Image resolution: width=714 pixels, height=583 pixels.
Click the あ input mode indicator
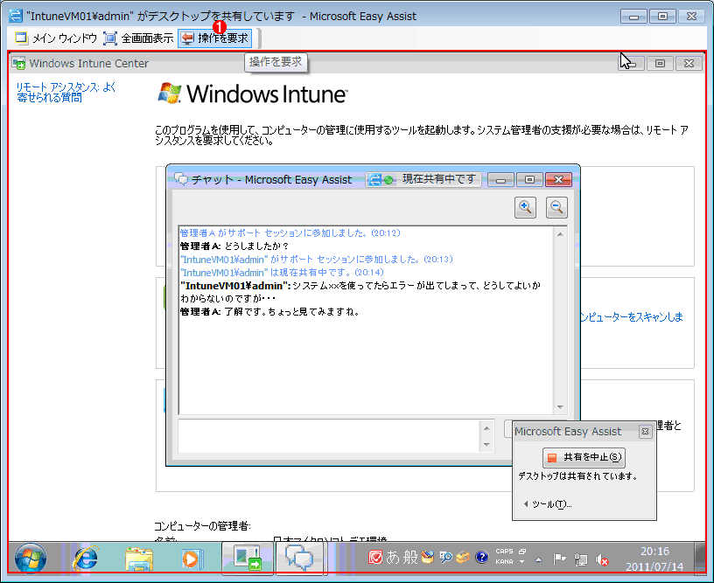393,557
